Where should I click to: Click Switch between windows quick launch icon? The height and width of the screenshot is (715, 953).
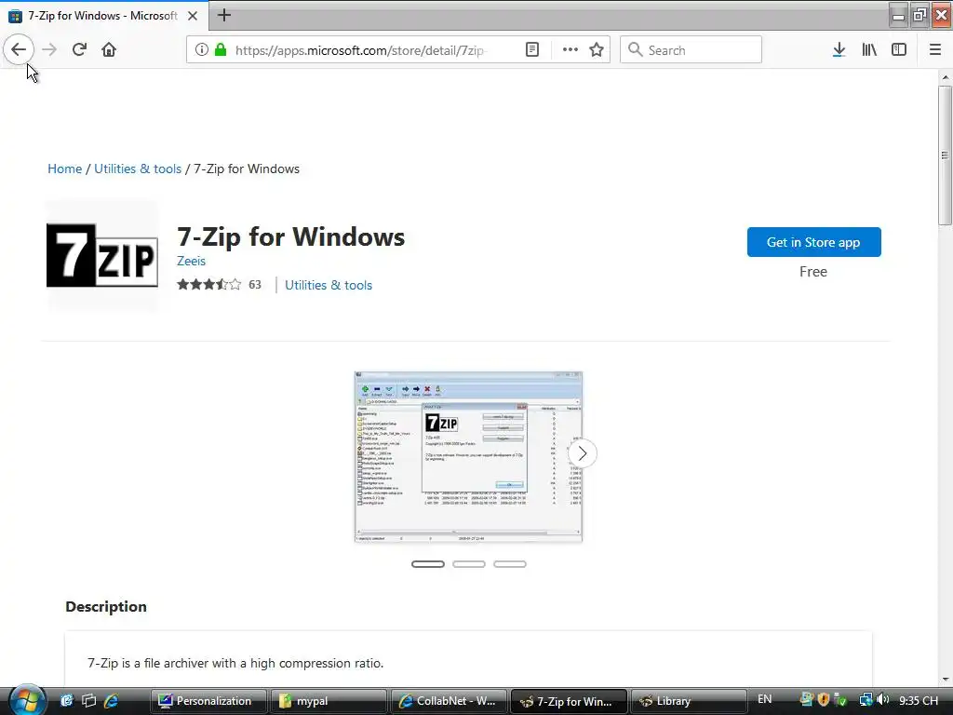click(88, 700)
